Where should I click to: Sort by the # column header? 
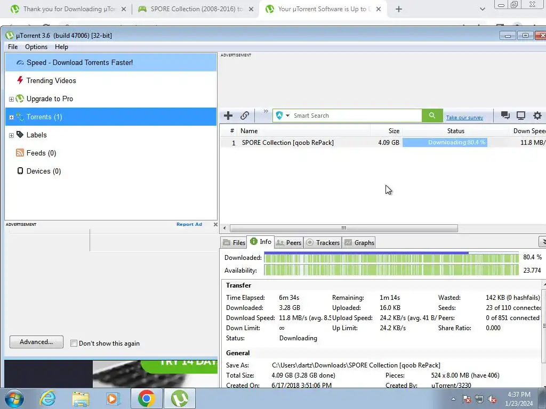click(x=231, y=131)
